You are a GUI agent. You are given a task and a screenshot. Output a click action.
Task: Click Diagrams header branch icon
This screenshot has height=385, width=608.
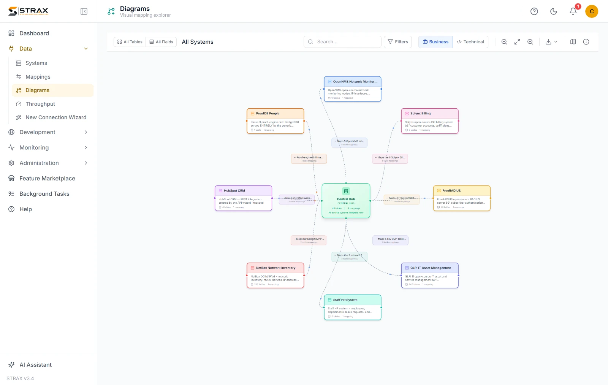pos(111,11)
